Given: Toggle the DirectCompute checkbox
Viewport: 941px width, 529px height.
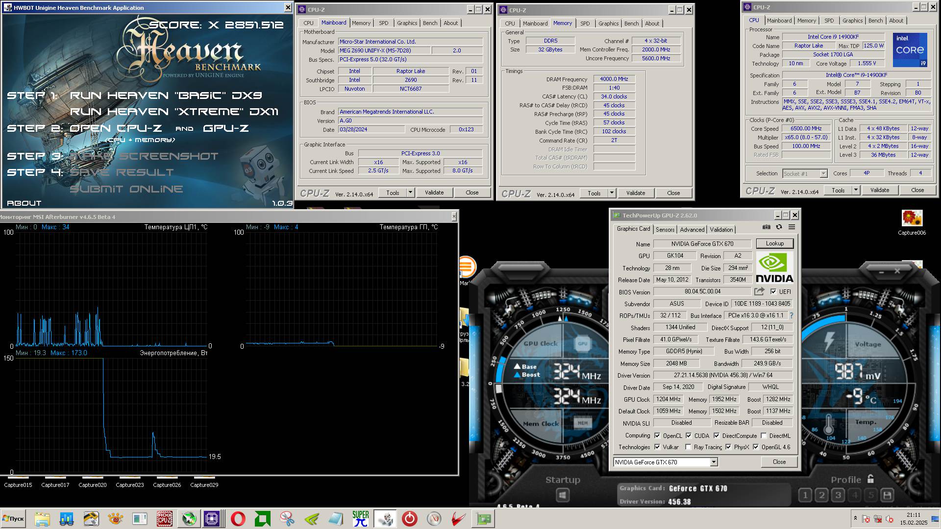Looking at the screenshot, I should click(717, 435).
